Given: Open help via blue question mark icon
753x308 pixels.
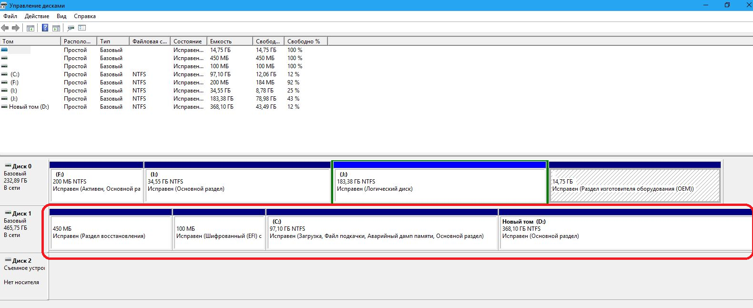Looking at the screenshot, I should tap(45, 28).
